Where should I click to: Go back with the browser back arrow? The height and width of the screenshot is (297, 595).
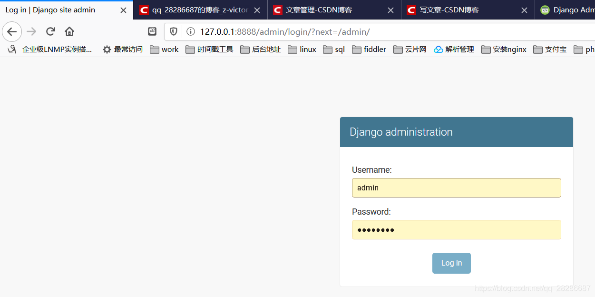(x=12, y=32)
